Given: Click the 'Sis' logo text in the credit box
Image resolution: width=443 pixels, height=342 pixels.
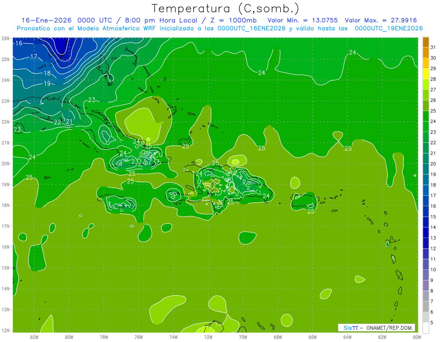Looking at the screenshot, I should pyautogui.click(x=347, y=328).
